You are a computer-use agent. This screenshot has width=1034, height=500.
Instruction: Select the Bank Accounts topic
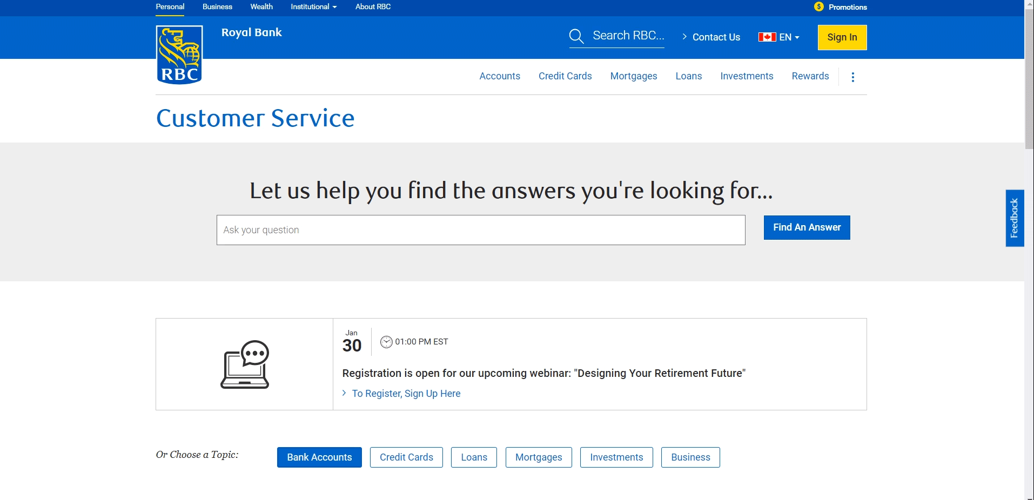point(319,457)
